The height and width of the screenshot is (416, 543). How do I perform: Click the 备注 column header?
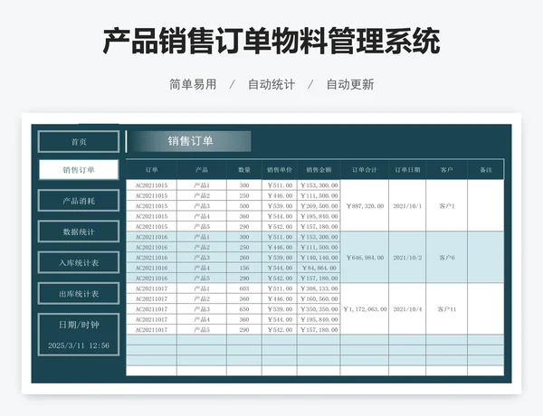click(486, 170)
